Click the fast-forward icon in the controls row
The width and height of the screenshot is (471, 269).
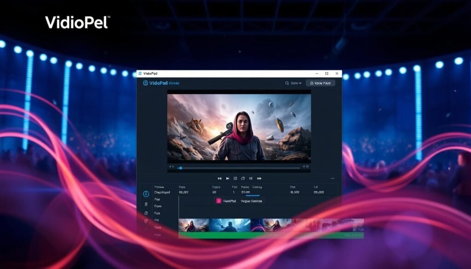coord(260,177)
